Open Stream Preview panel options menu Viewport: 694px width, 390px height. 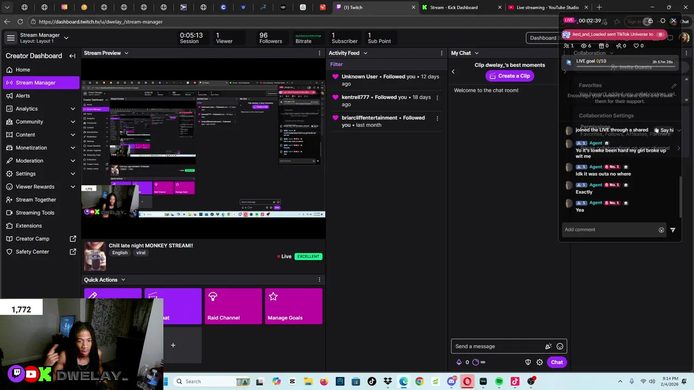[319, 53]
